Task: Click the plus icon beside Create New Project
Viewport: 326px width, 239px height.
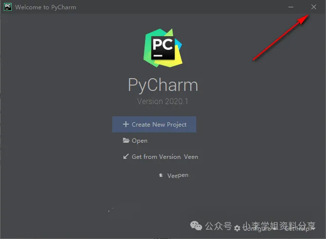Action: click(126, 124)
